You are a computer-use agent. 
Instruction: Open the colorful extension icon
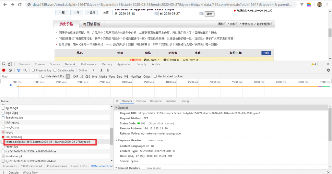[x=309, y=5]
